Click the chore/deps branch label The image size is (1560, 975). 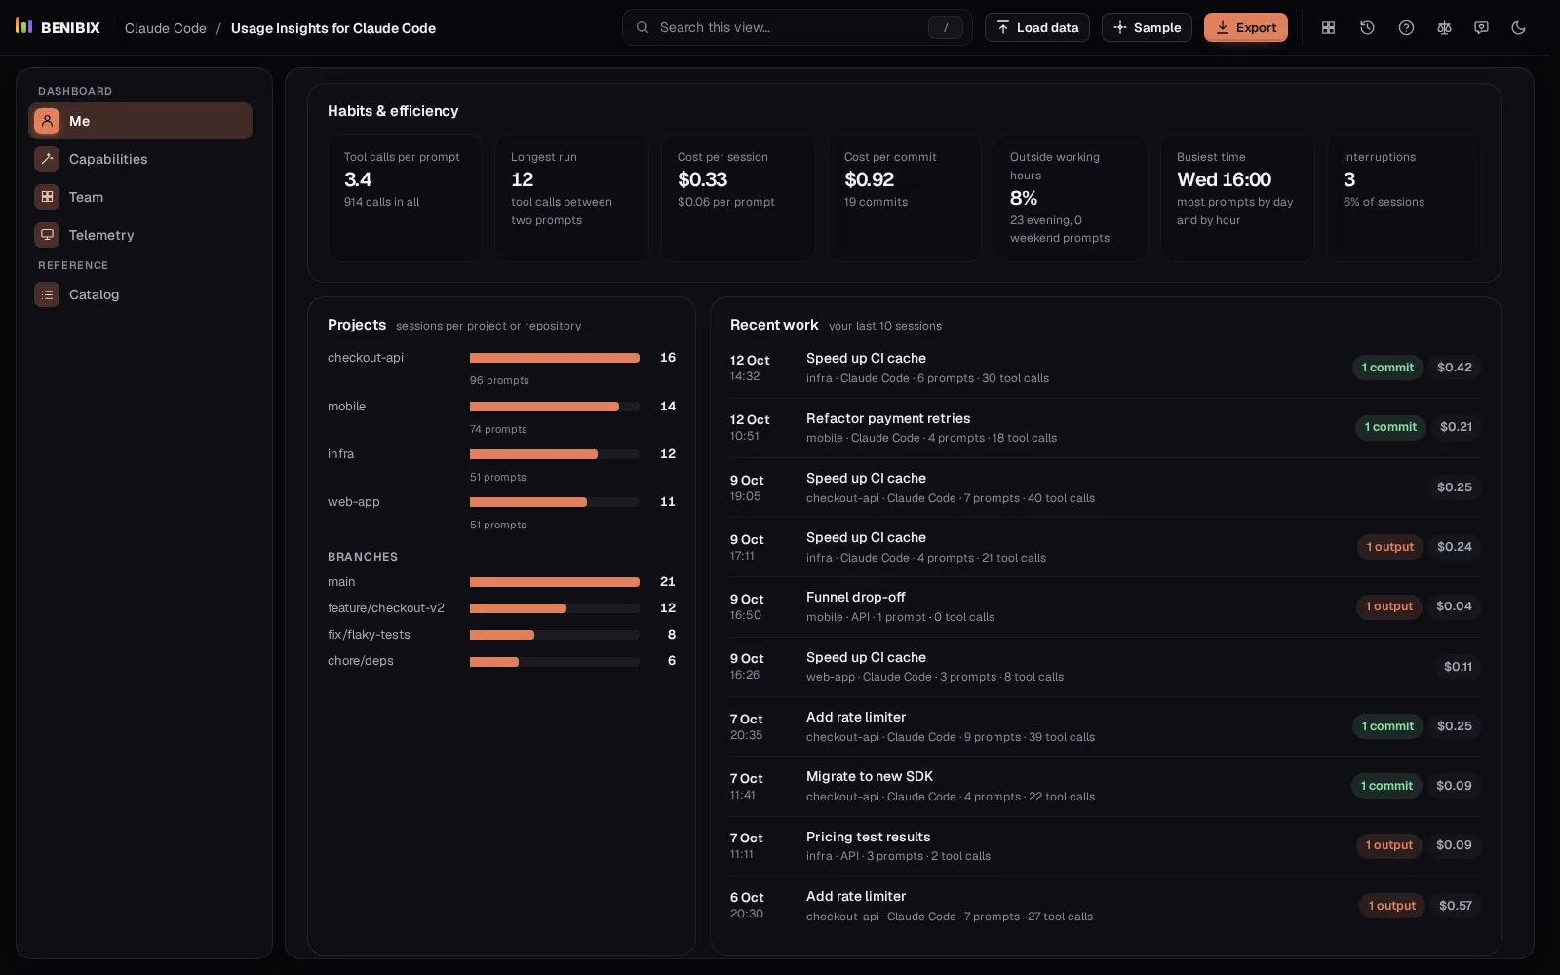tap(361, 661)
